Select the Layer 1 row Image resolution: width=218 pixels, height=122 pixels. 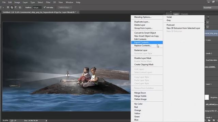pyautogui.click(x=211, y=84)
